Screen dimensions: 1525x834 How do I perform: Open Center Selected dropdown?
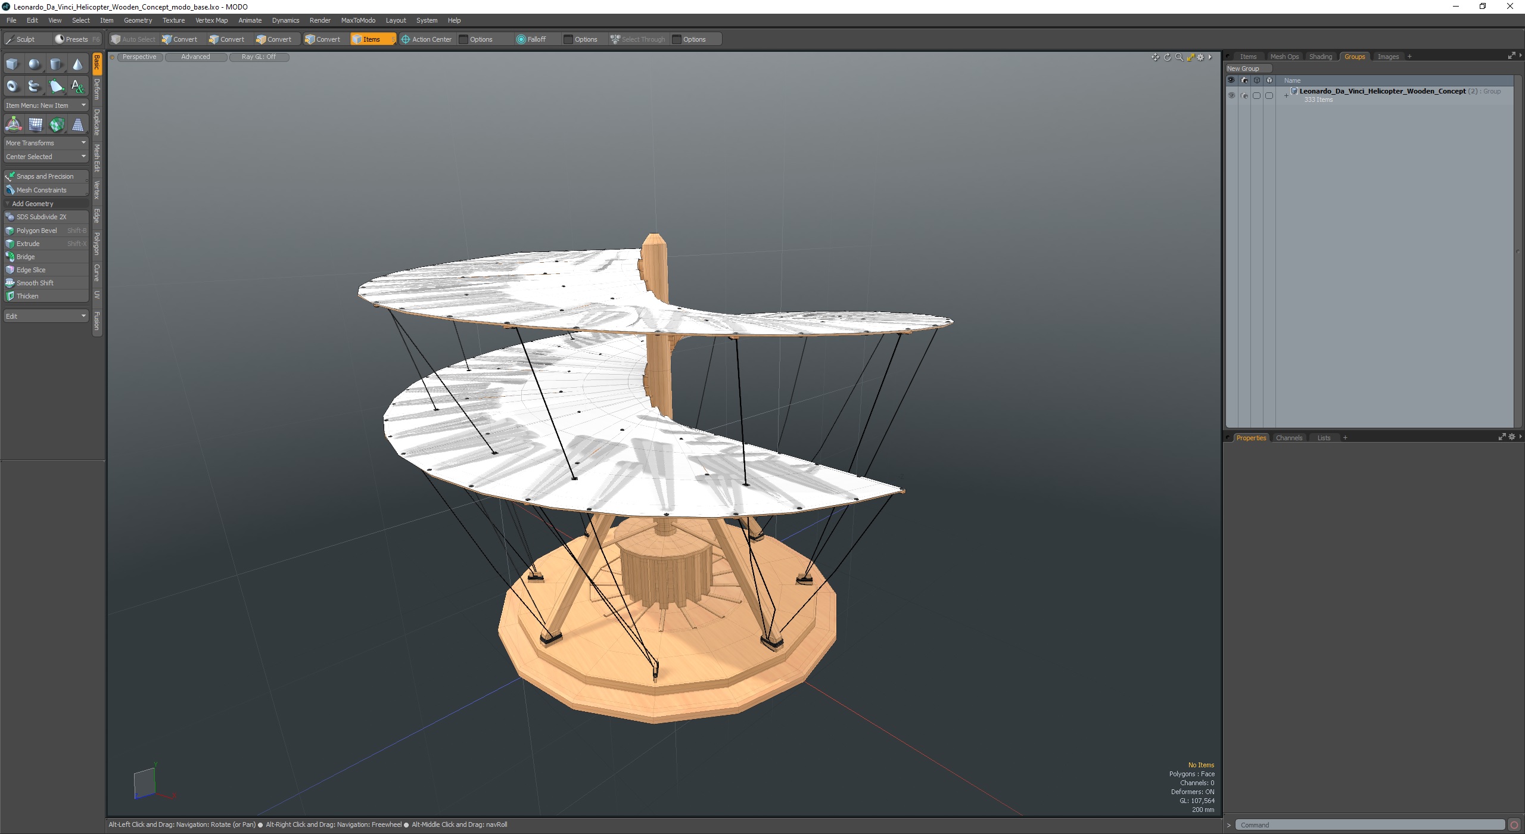pyautogui.click(x=46, y=157)
